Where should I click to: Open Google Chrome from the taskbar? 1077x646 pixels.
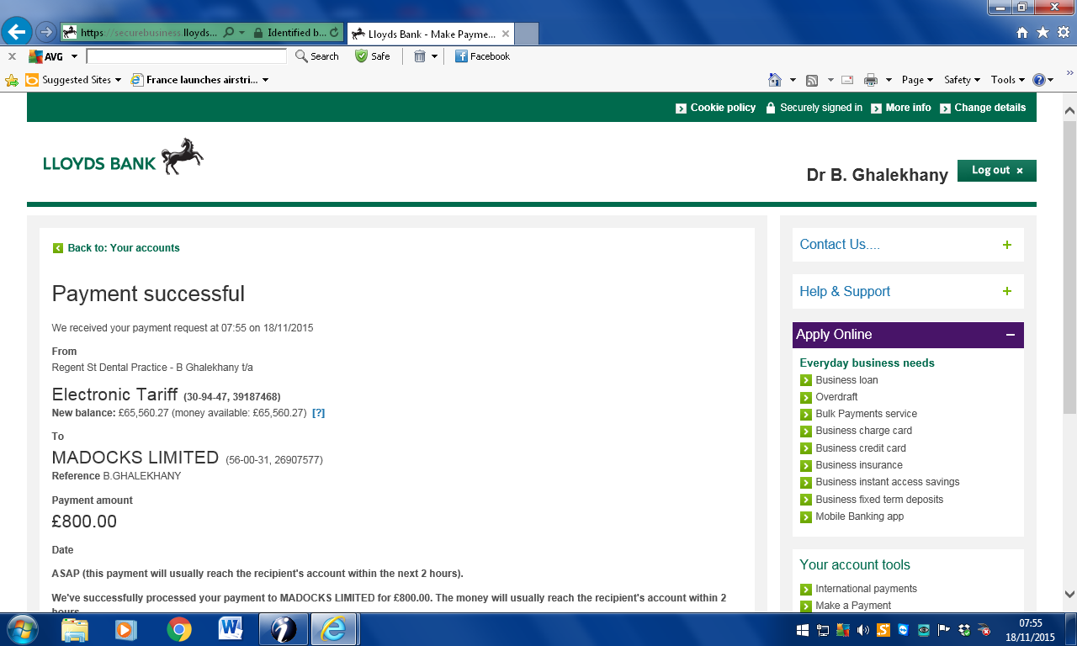point(178,629)
